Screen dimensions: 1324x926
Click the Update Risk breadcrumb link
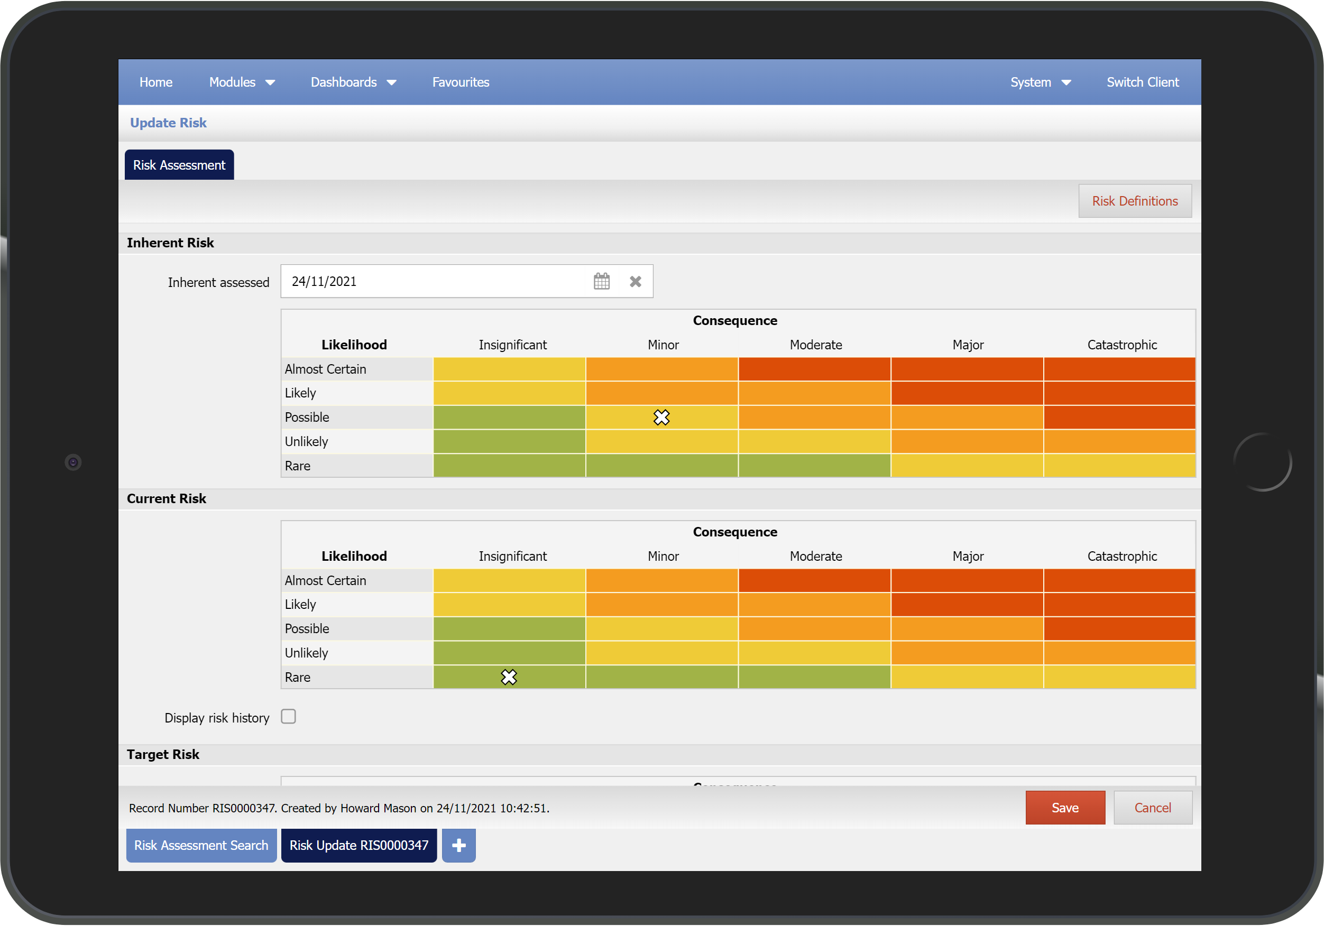coord(168,122)
